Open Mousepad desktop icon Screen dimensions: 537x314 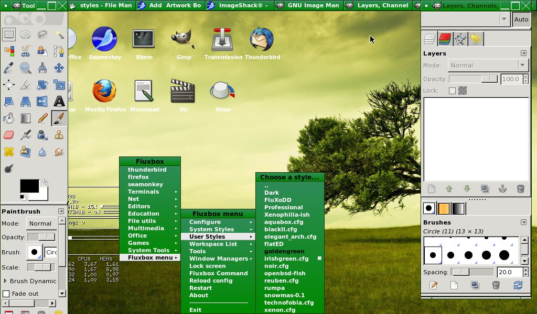[x=144, y=96]
